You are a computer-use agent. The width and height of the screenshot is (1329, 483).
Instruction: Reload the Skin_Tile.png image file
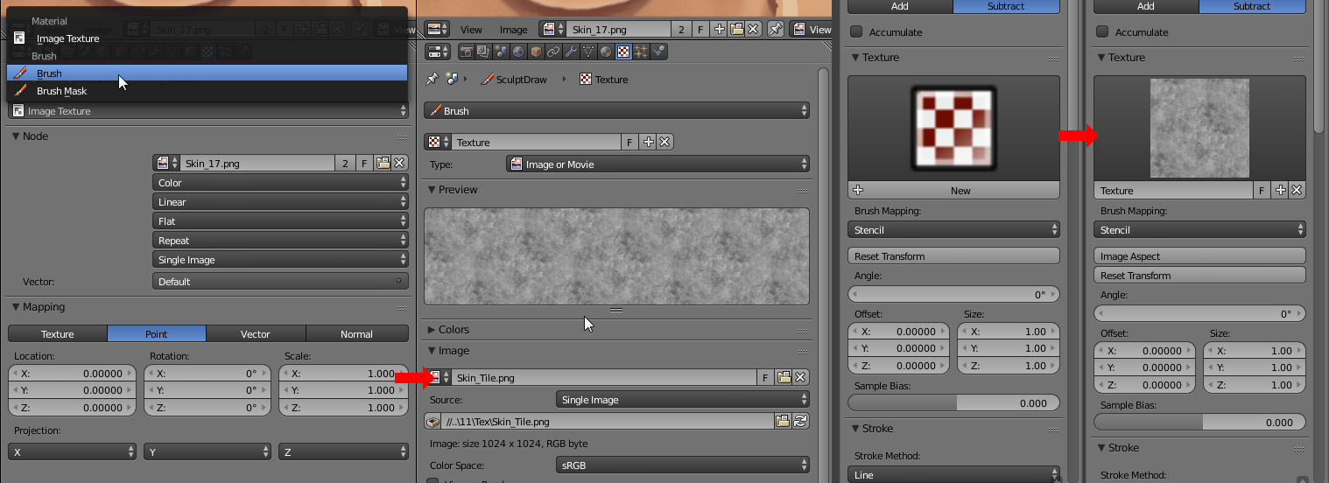click(800, 422)
